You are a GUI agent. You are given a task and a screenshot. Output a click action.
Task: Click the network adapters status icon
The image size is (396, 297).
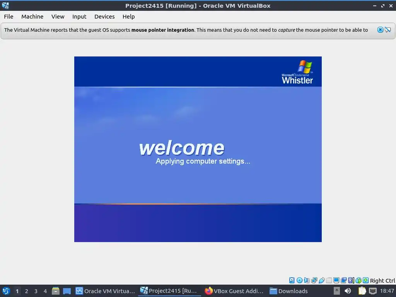pyautogui.click(x=314, y=280)
